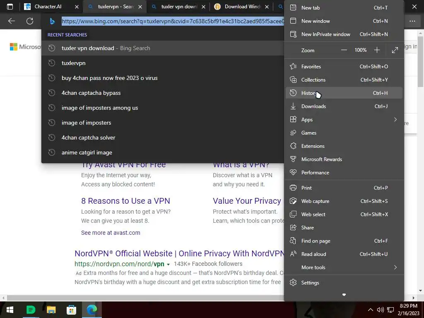Open the tab actions menu icon

(10, 7)
